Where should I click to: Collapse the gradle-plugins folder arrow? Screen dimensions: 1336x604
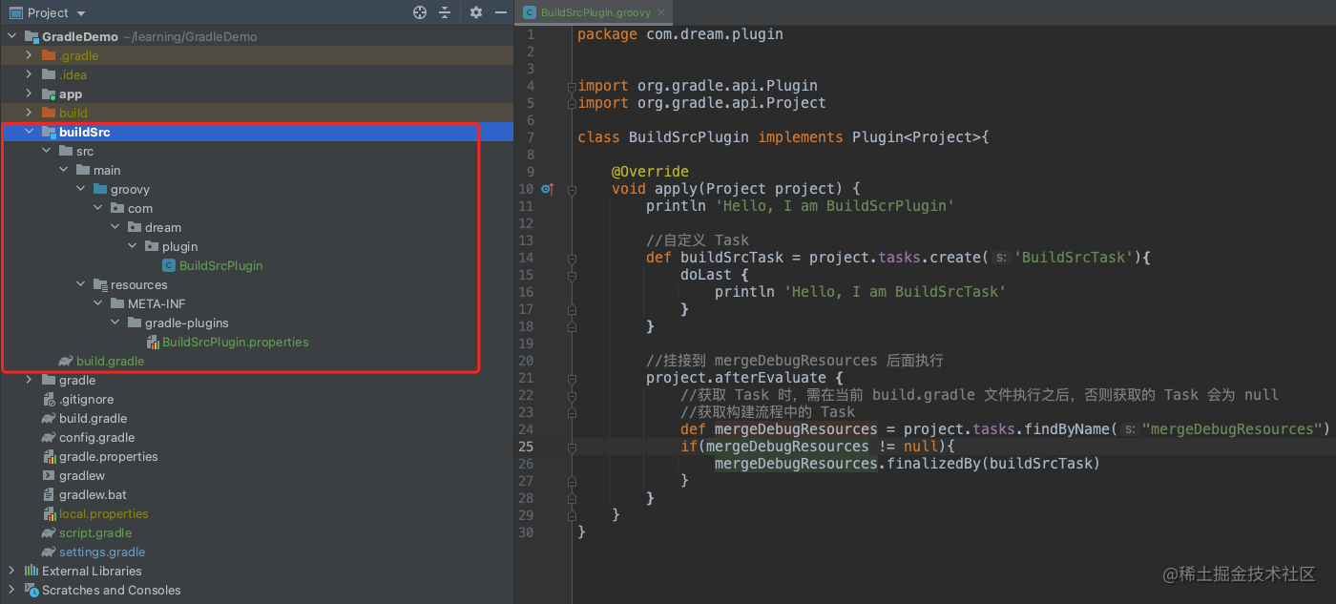pos(115,323)
